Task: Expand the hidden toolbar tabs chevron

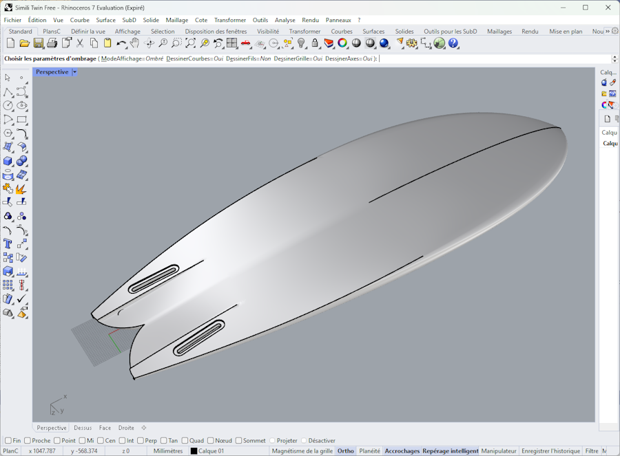Action: click(x=607, y=31)
